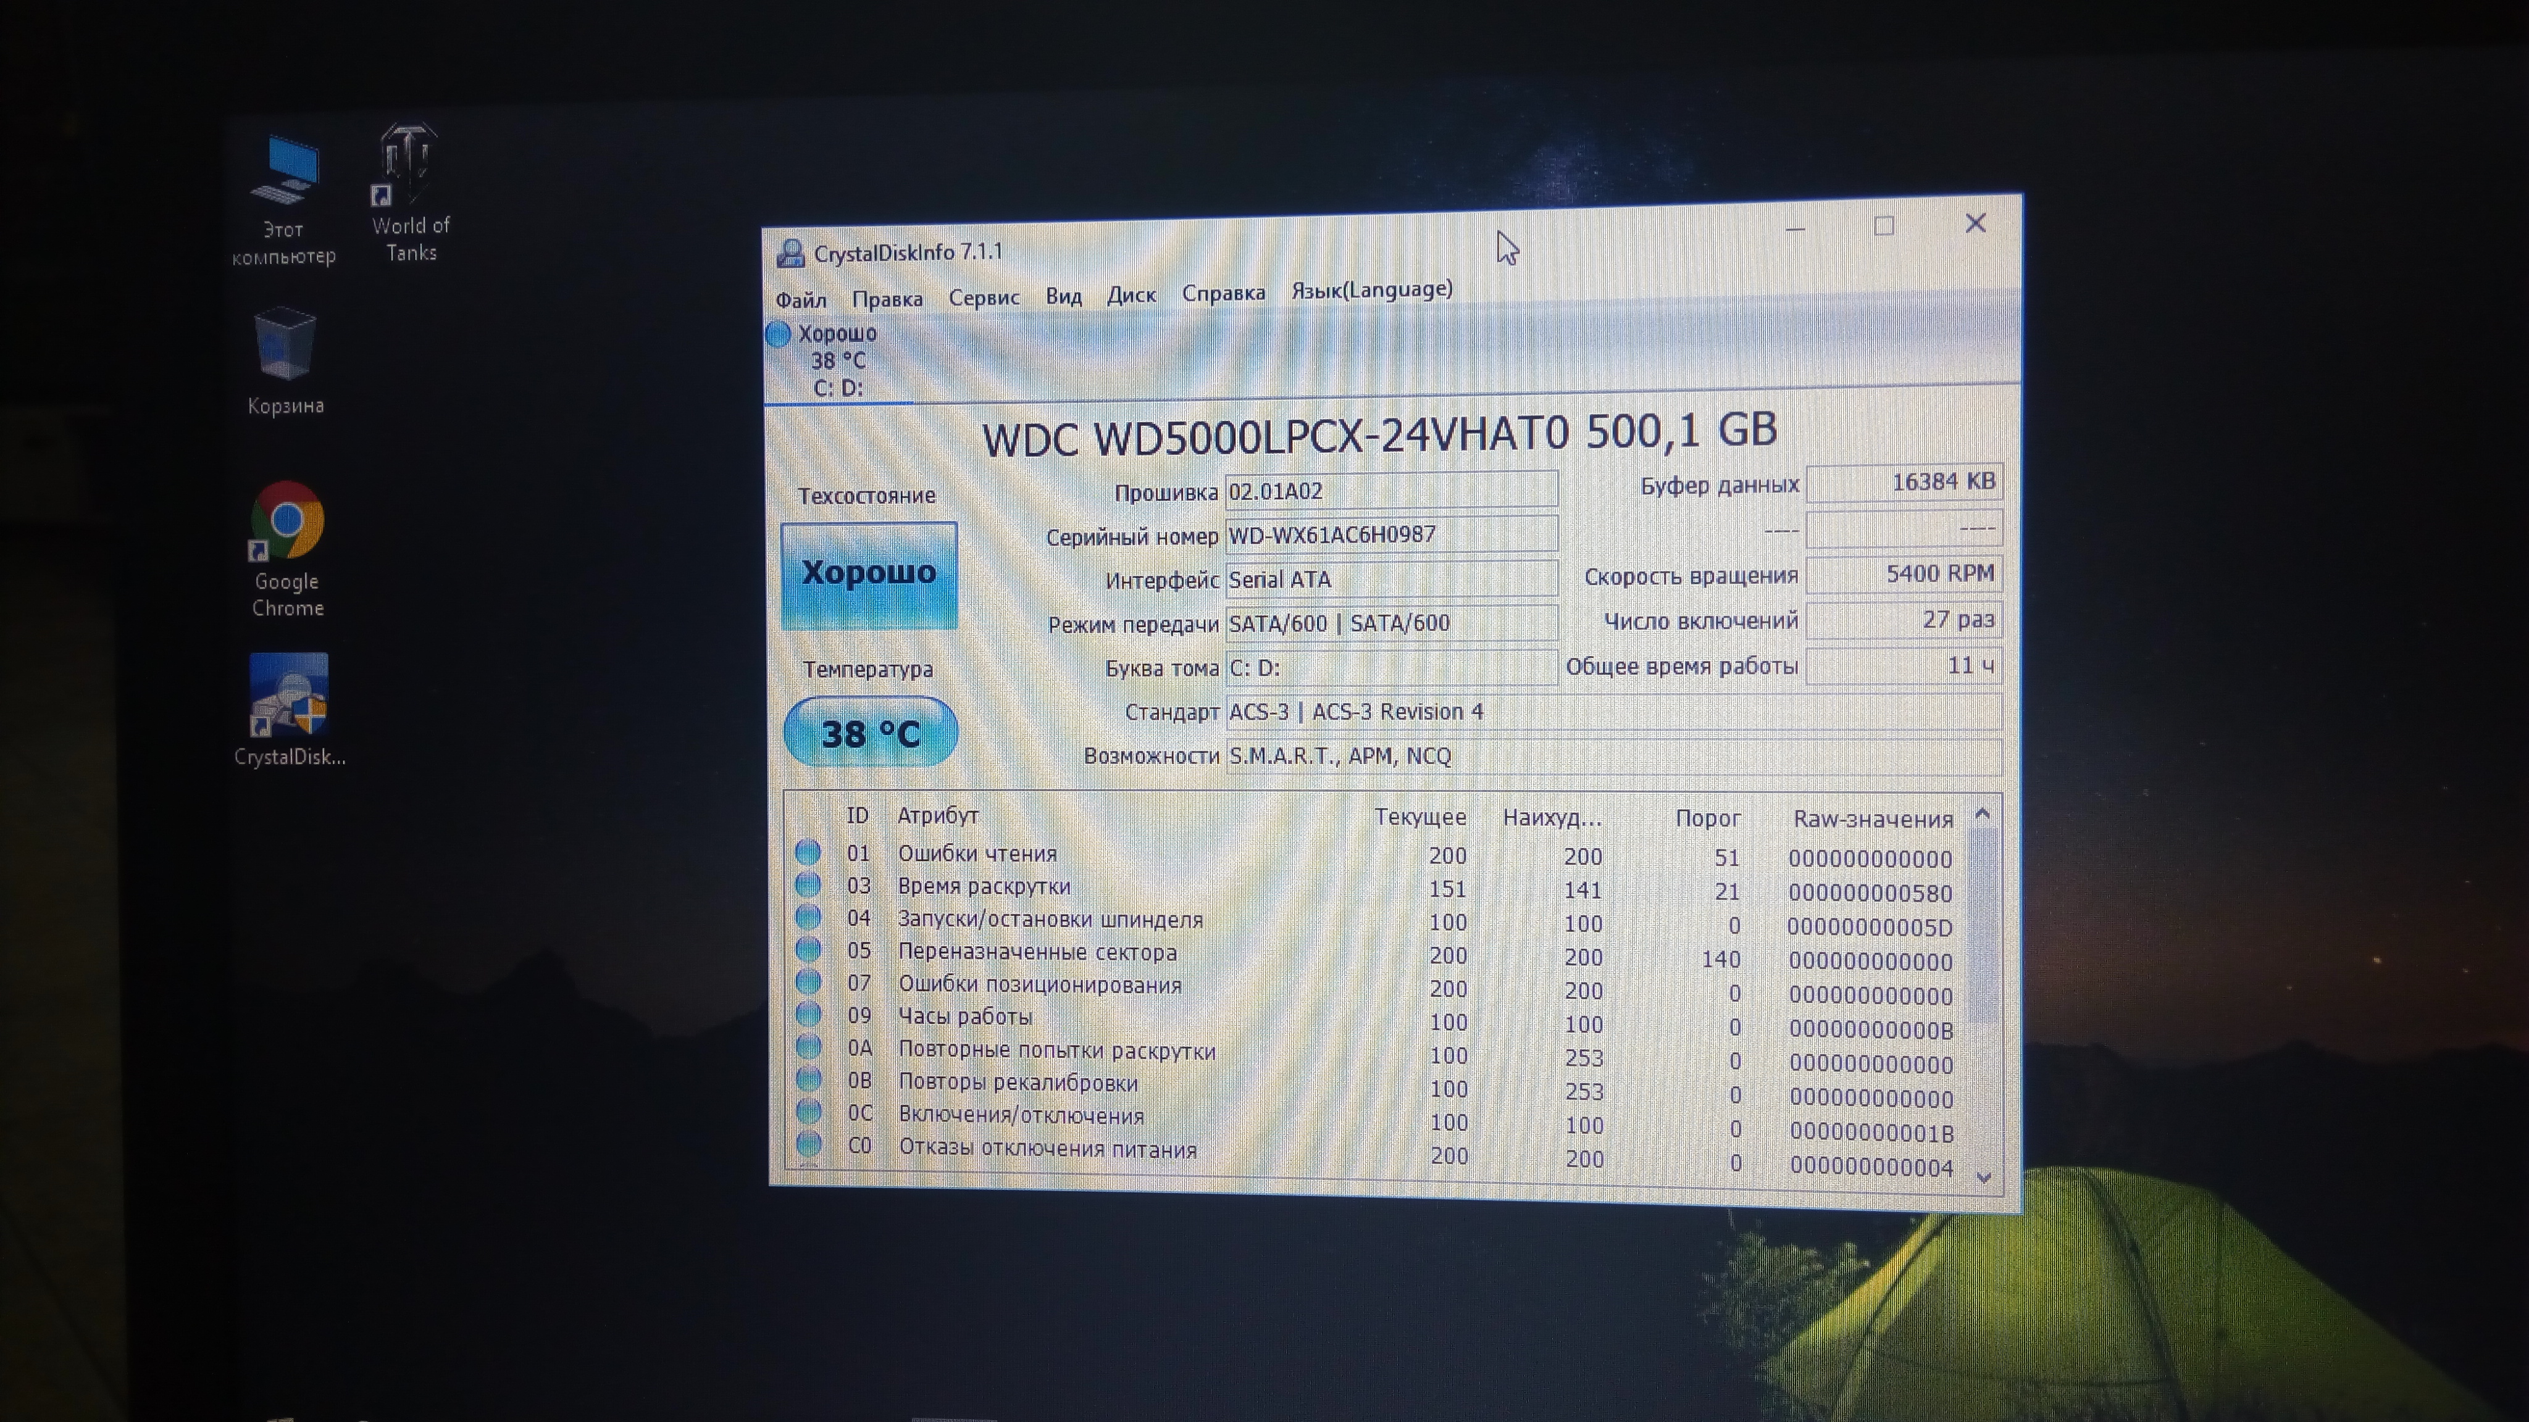Click the Атрибут column header
The image size is (2529, 1422).
tap(938, 815)
